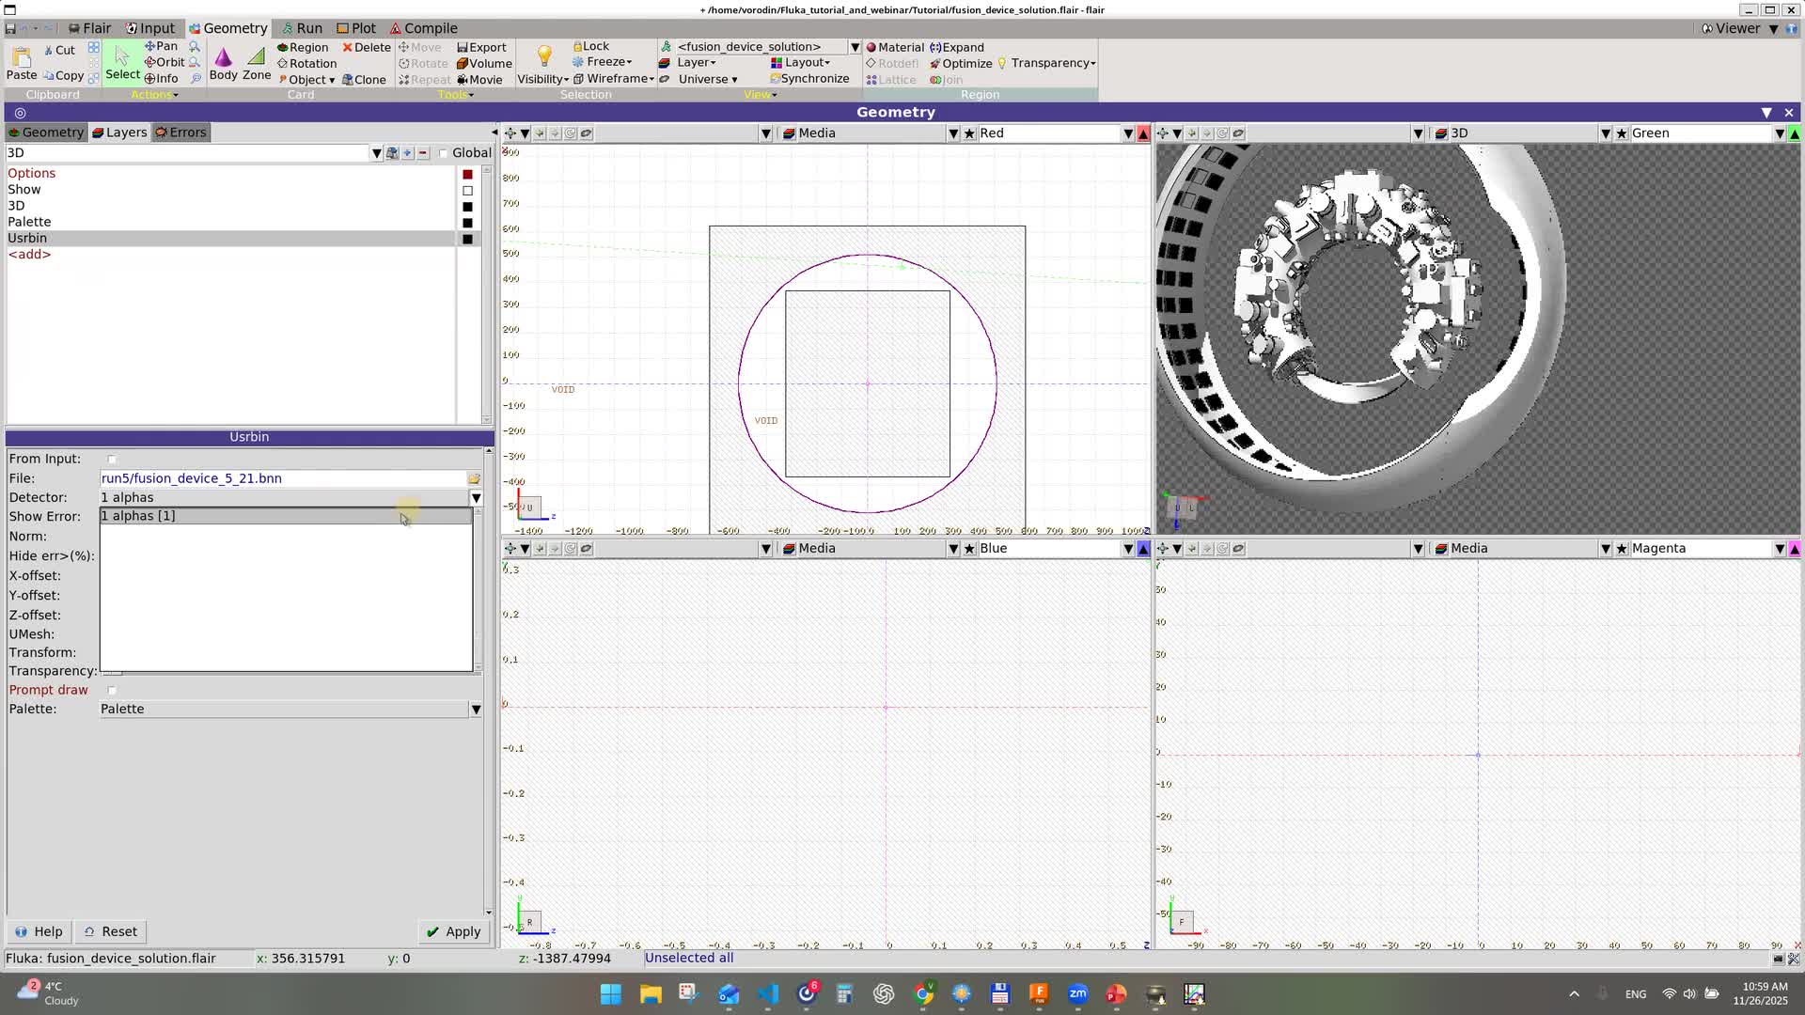Switch to the Run tab
The width and height of the screenshot is (1805, 1015).
coord(302,28)
